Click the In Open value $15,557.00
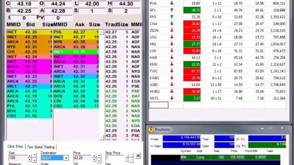The image size is (294, 165). pos(181,145)
